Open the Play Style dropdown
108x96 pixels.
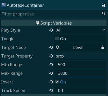(x=80, y=30)
